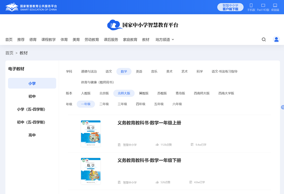Open the Pad HD版 tablet icon
284x194 pixels.
(x=263, y=5)
